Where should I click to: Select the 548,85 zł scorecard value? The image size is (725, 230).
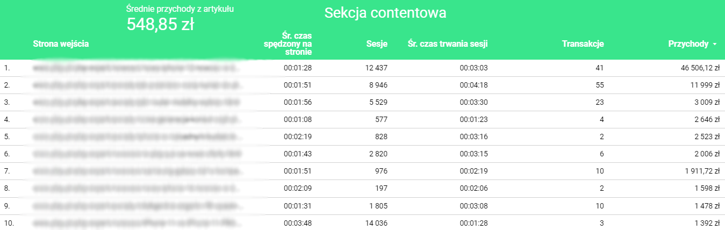tap(160, 24)
